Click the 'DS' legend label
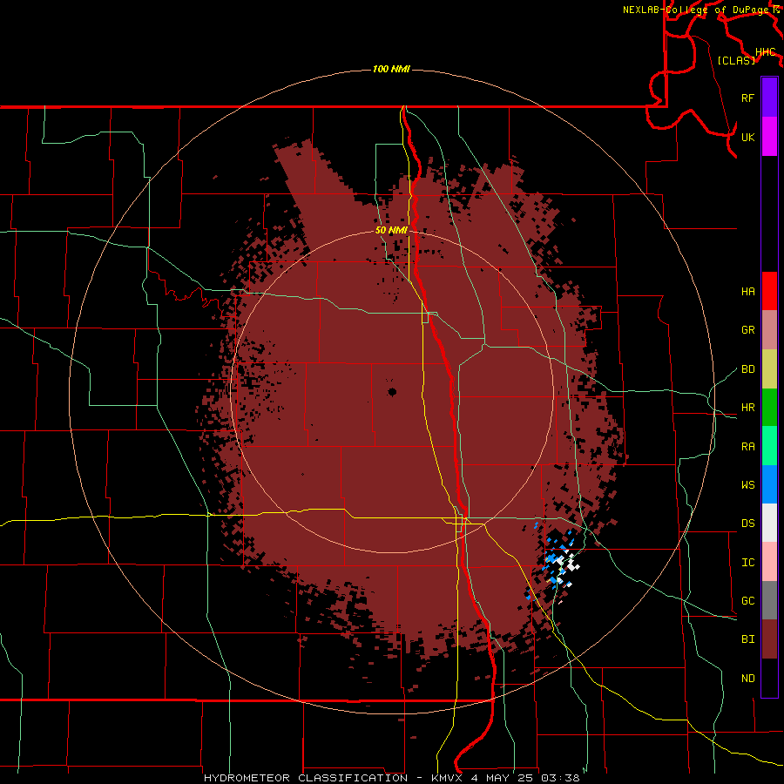This screenshot has width=784, height=784. coord(747,524)
